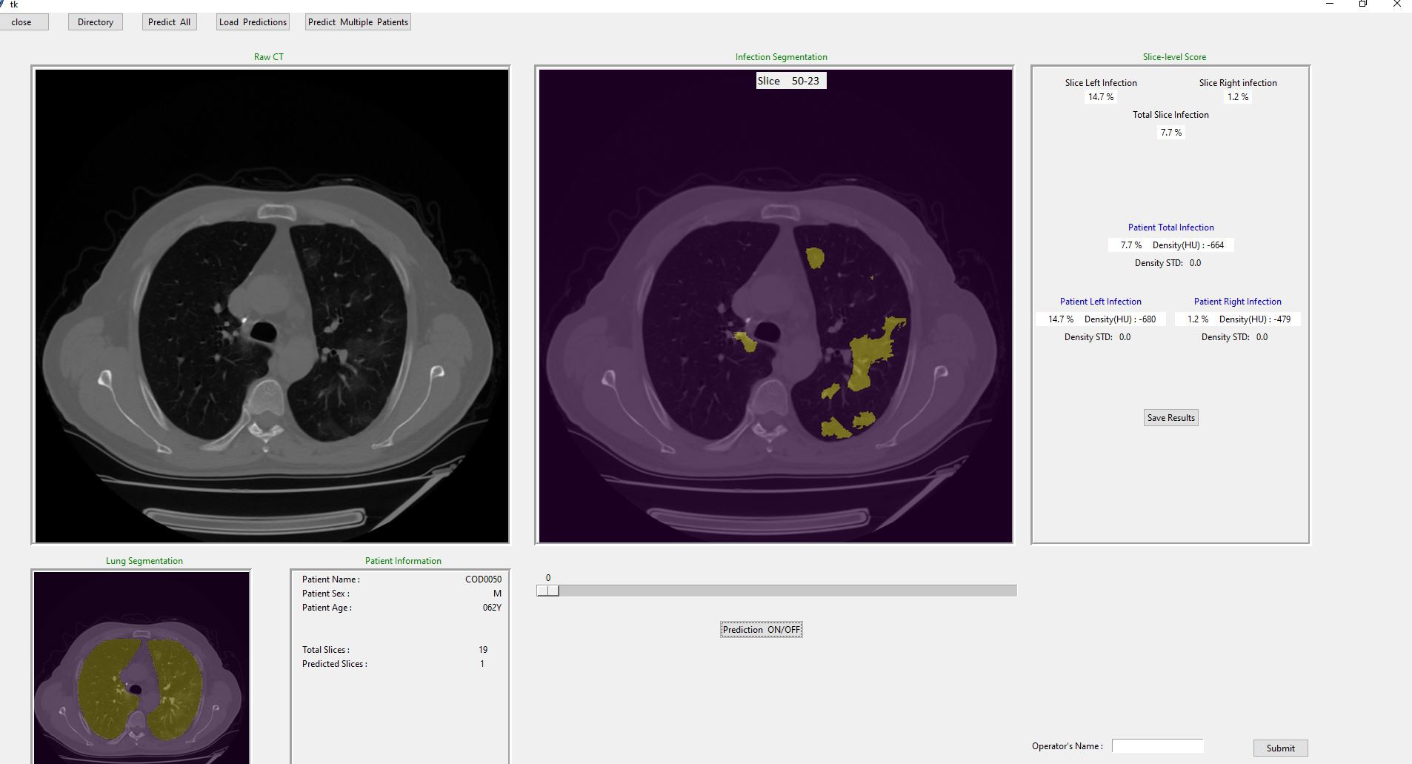
Task: Click the Slice 50-23 label
Action: pos(790,81)
